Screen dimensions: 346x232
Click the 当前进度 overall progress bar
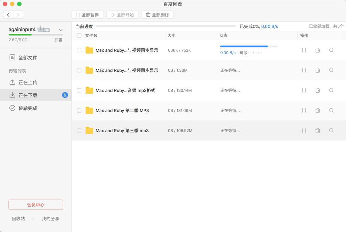166,26
